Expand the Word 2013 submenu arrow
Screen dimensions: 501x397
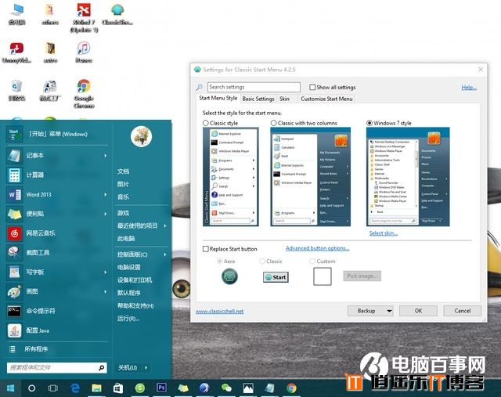pyautogui.click(x=105, y=194)
